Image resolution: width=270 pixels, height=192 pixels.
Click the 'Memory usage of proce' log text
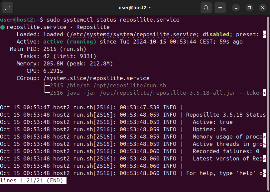227,137
